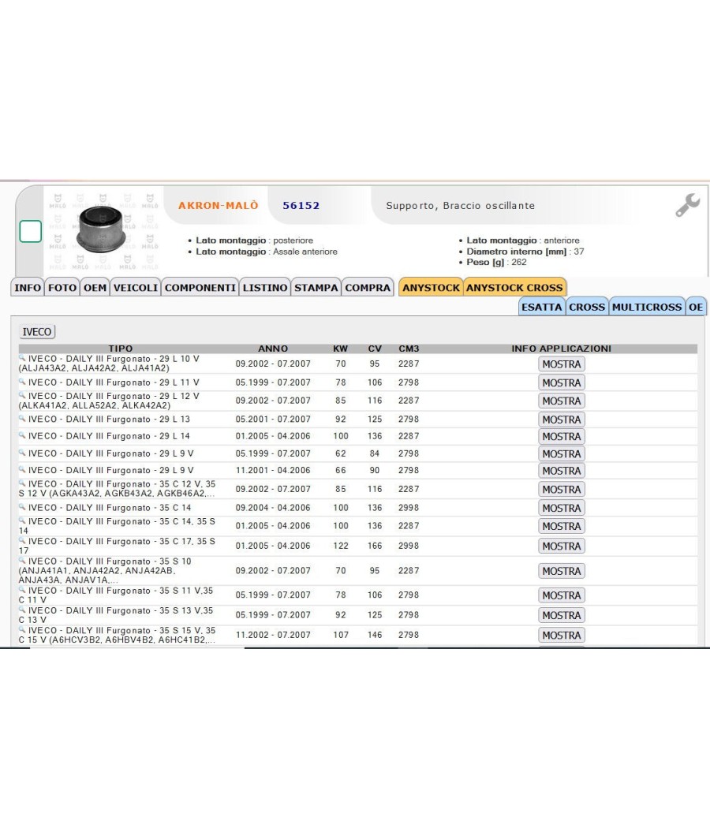The image size is (710, 828).
Task: Click MOSTRA on the 90 CV 29 L 9 V row
Action: pyautogui.click(x=562, y=471)
